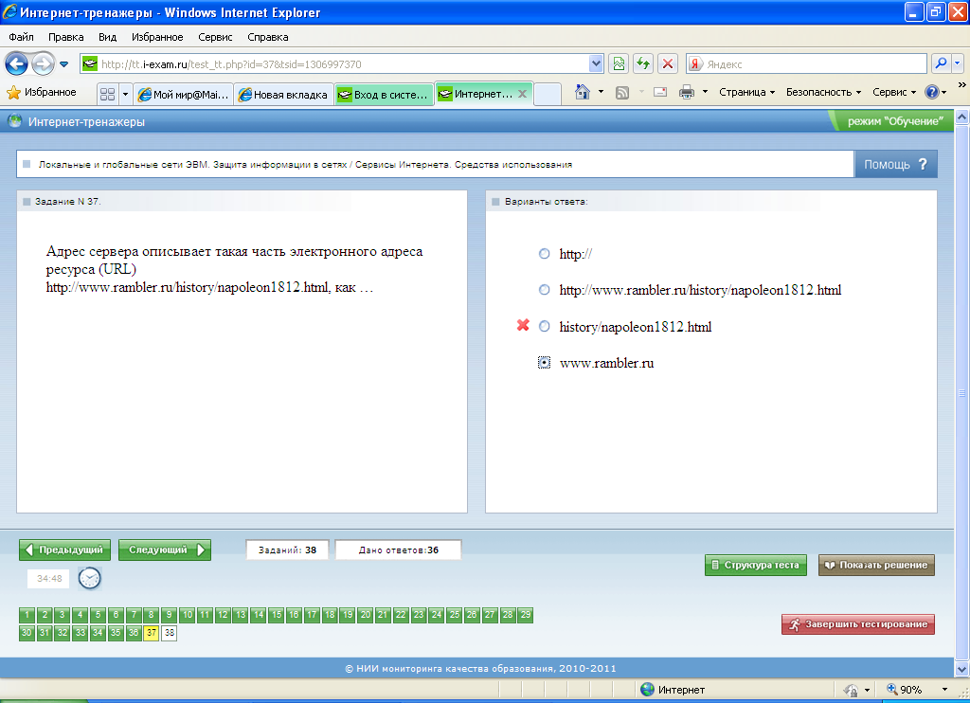Screen dimensions: 970x703
Task: Click the compatibility view icon
Action: pos(619,63)
